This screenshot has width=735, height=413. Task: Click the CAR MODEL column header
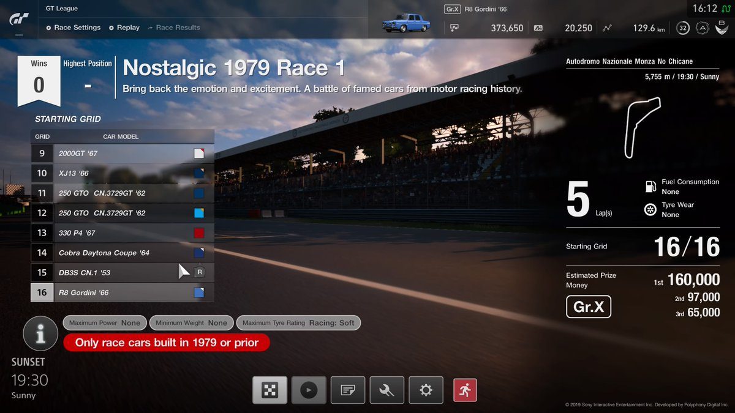pos(121,136)
